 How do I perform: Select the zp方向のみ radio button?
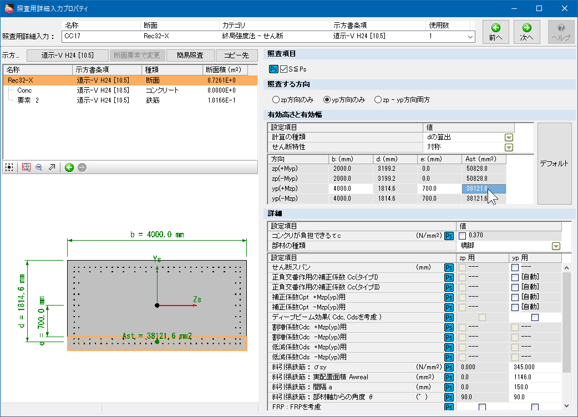[276, 100]
